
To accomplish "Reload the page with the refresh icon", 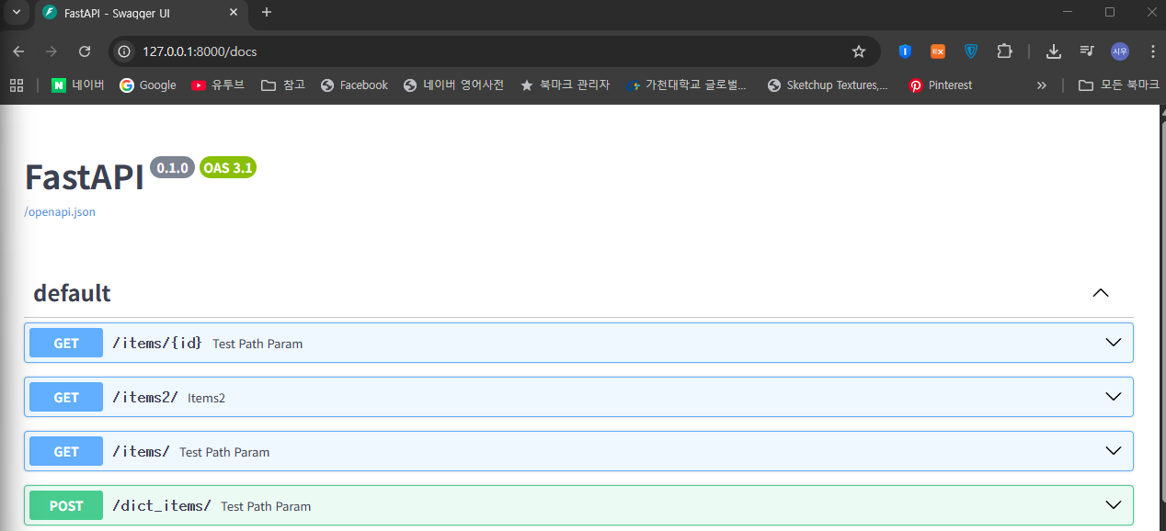I will click(x=85, y=51).
